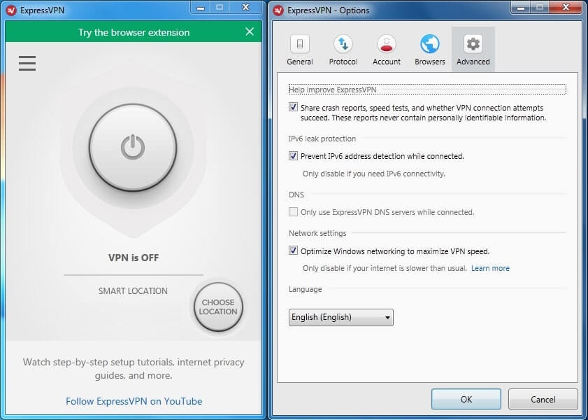Open the hamburger menu in ExpressVPN window

coord(27,63)
